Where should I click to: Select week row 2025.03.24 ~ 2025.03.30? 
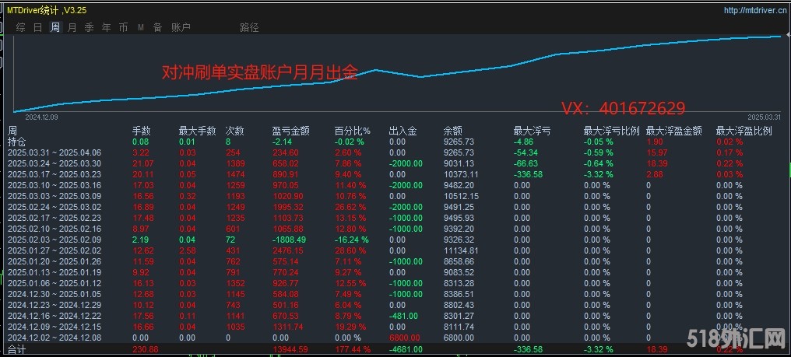point(54,163)
